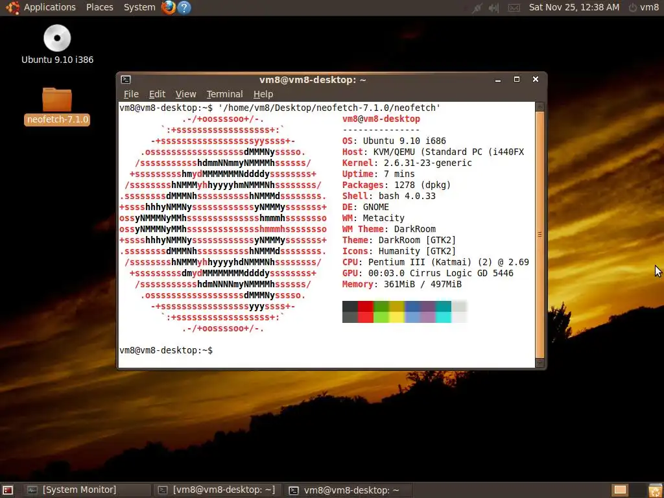Screen dimensions: 664x498
Task: Click the neofetch command line at top of terminal
Action: (280, 108)
